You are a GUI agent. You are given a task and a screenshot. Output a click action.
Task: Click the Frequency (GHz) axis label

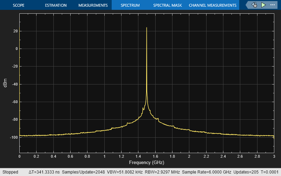tap(146, 163)
